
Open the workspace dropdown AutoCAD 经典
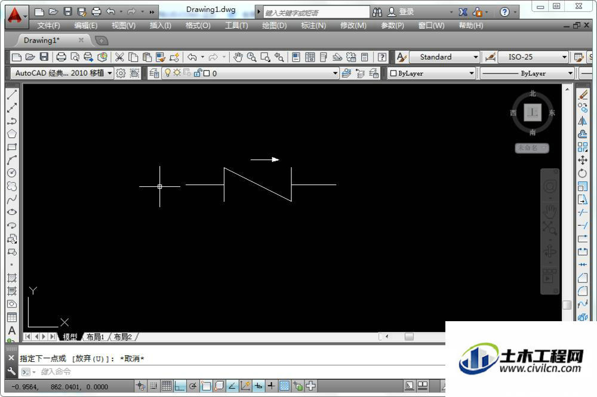tap(62, 73)
